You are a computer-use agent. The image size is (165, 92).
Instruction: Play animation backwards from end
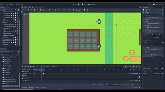(x=26, y=67)
